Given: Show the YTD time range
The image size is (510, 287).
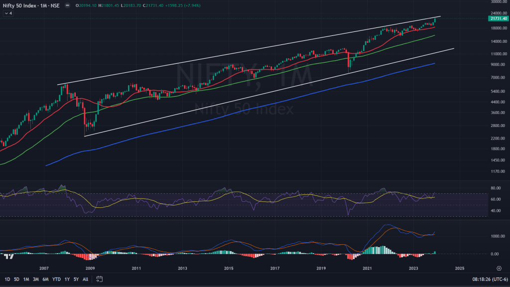Looking at the screenshot, I should pyautogui.click(x=57, y=280).
